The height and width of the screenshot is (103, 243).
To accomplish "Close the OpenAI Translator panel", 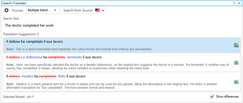I will tap(239, 3).
